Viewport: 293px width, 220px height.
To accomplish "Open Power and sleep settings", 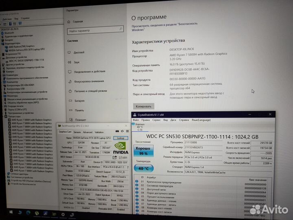I will (88, 91).
